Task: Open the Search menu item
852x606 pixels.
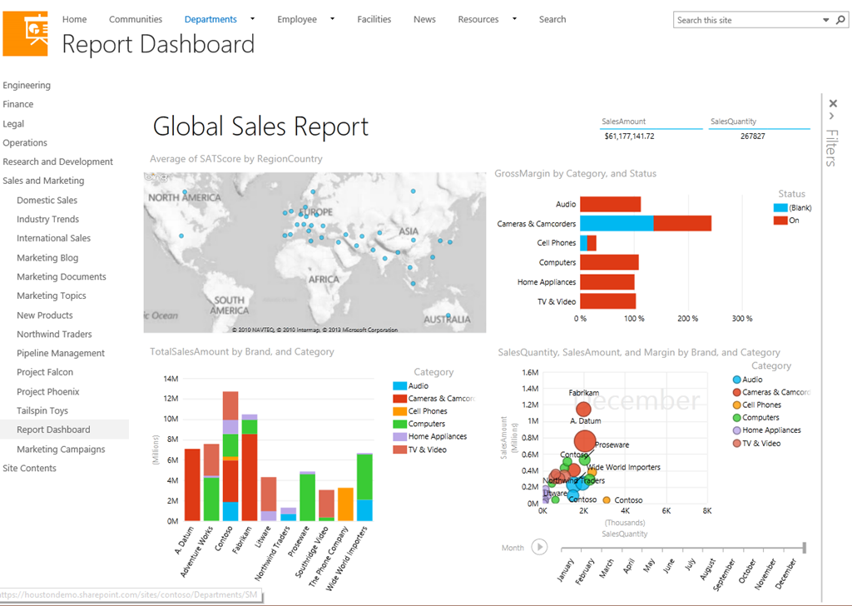Action: 552,19
